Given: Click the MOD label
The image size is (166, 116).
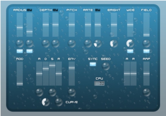Looking at the screenshot, I should 20,59.
